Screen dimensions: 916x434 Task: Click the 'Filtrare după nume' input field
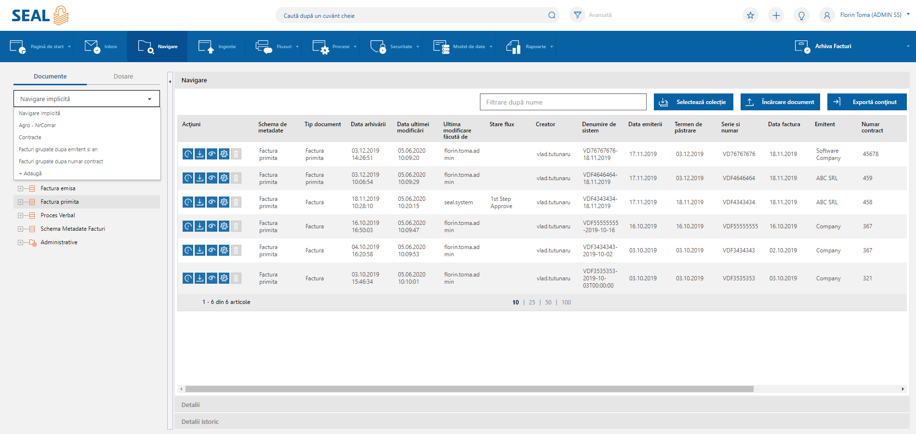pos(563,102)
